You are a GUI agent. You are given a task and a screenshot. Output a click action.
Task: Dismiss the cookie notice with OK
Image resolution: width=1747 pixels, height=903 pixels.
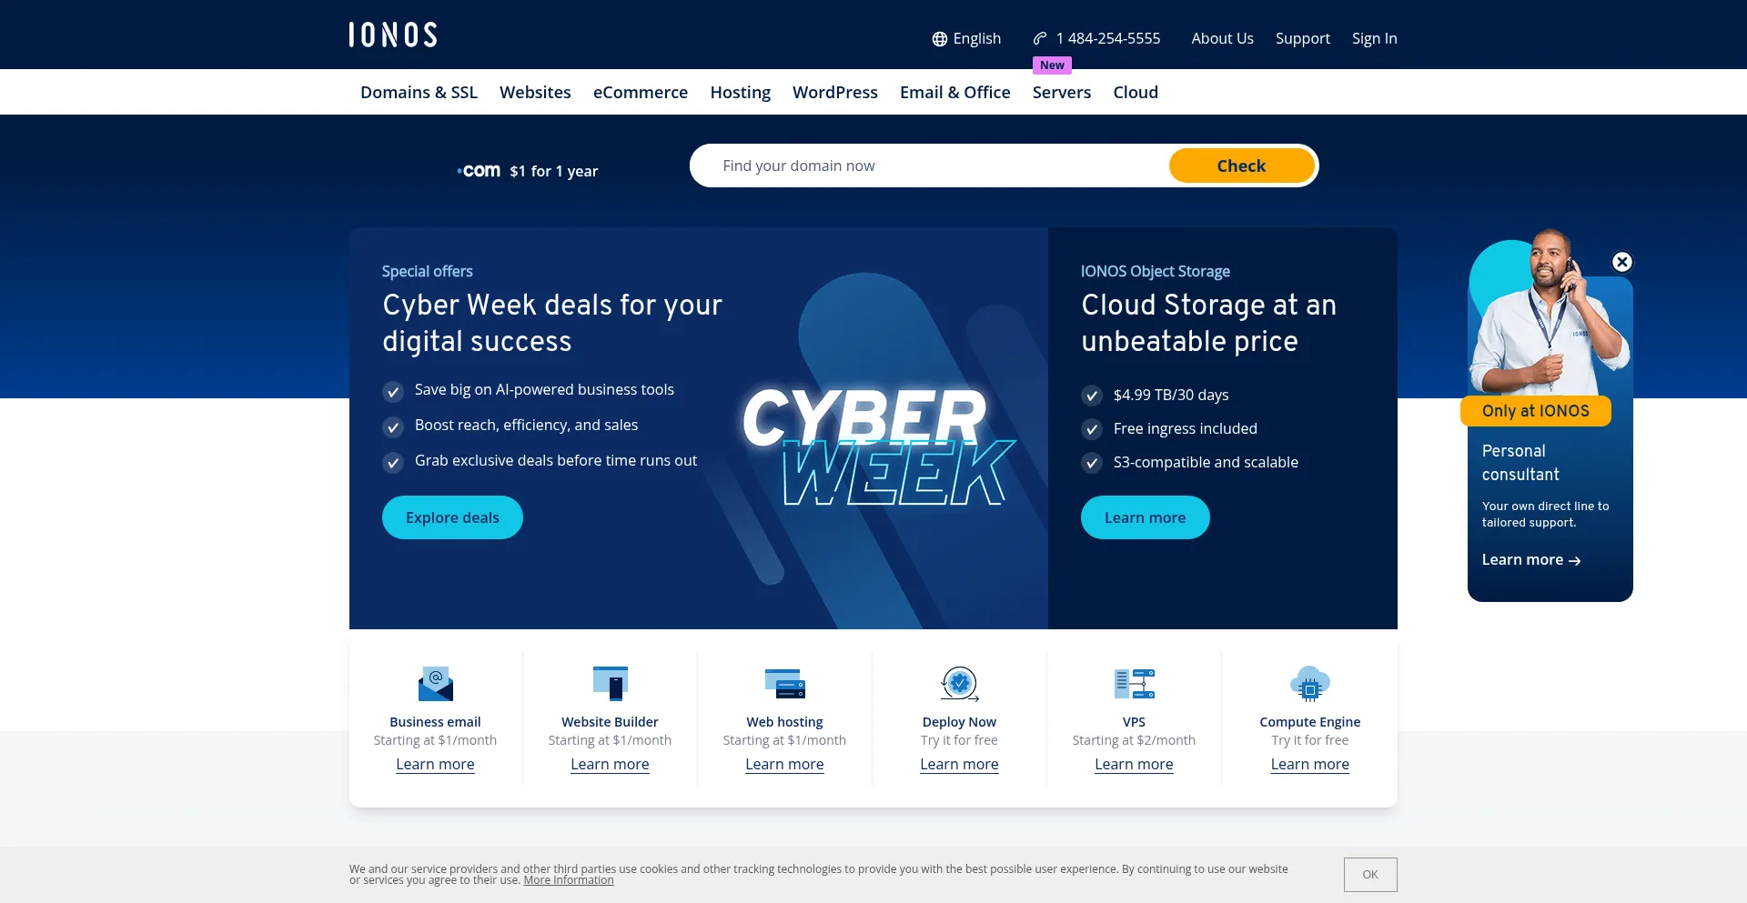[x=1369, y=875]
